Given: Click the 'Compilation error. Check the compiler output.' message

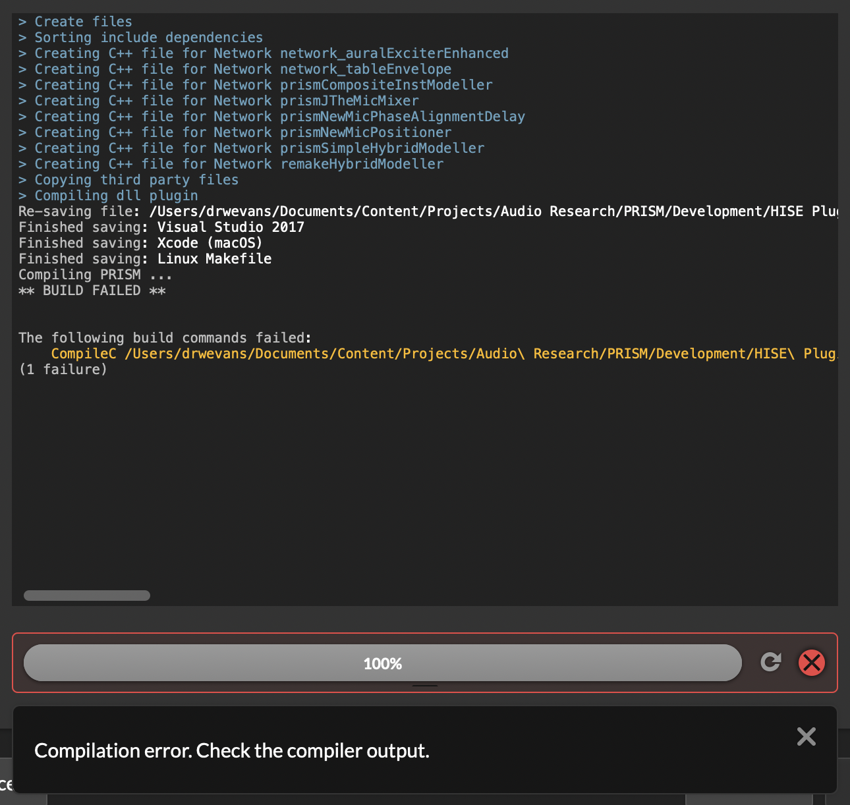Looking at the screenshot, I should [x=232, y=750].
